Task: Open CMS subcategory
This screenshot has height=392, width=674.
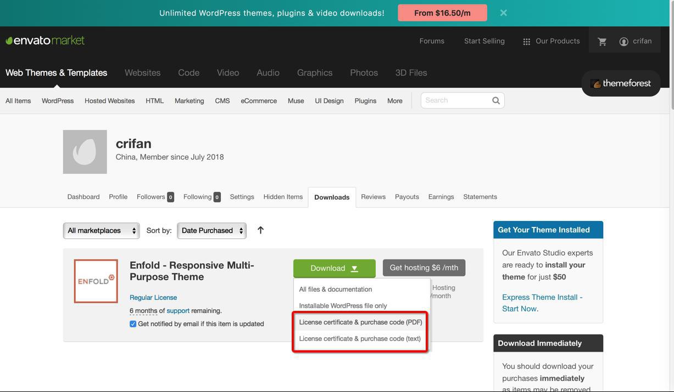Action: (x=222, y=101)
